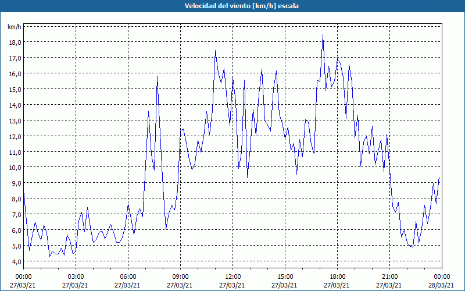Click the '28/03/21' date label
The height and width of the screenshot is (291, 465).
tap(441, 285)
